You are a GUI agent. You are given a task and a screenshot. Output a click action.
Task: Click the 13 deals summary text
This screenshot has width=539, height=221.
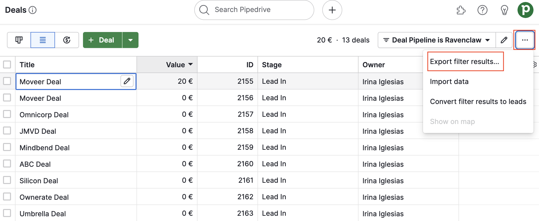[x=356, y=40]
